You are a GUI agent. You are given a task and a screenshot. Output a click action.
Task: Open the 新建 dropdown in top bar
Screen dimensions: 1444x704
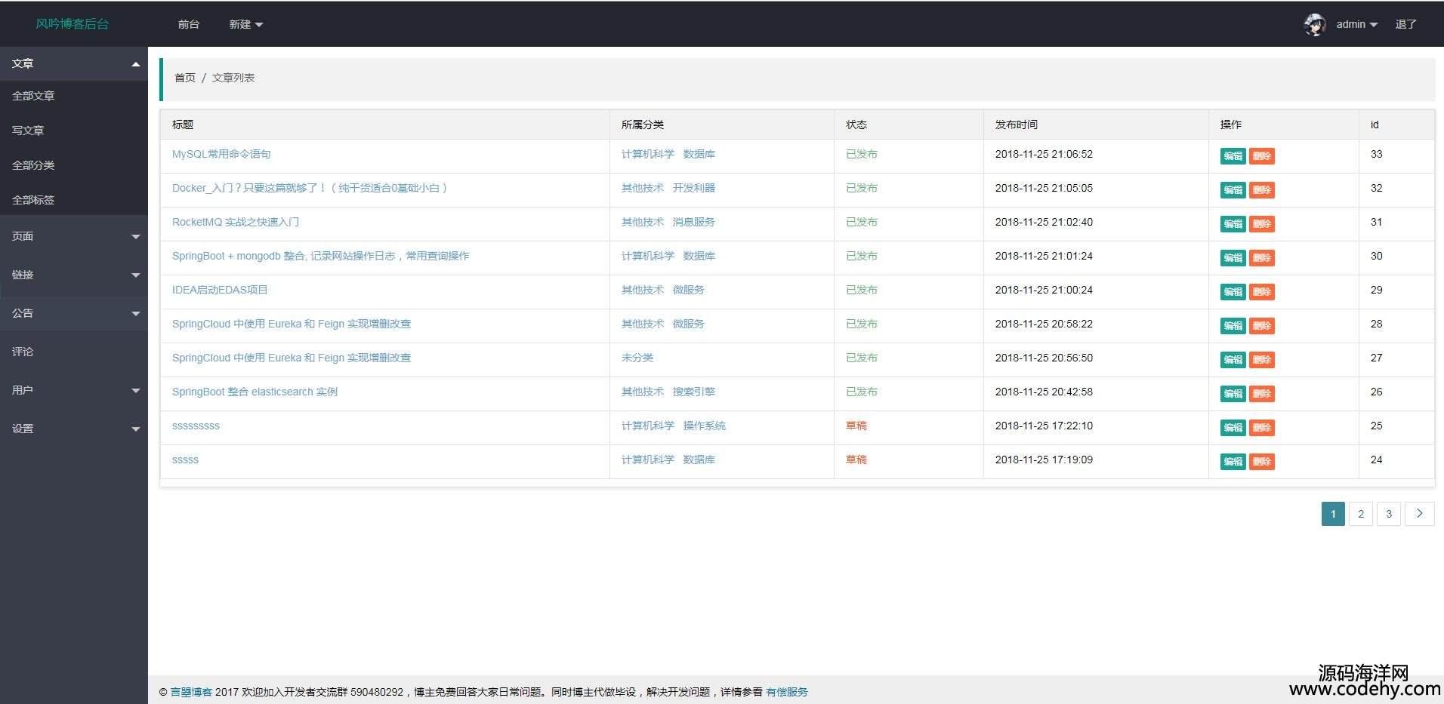[245, 25]
